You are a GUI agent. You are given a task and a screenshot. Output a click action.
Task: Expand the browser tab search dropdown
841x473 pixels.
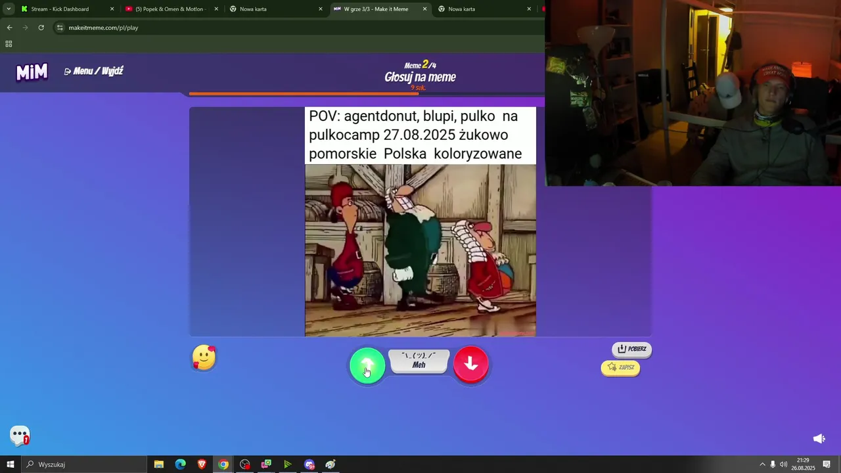[9, 9]
